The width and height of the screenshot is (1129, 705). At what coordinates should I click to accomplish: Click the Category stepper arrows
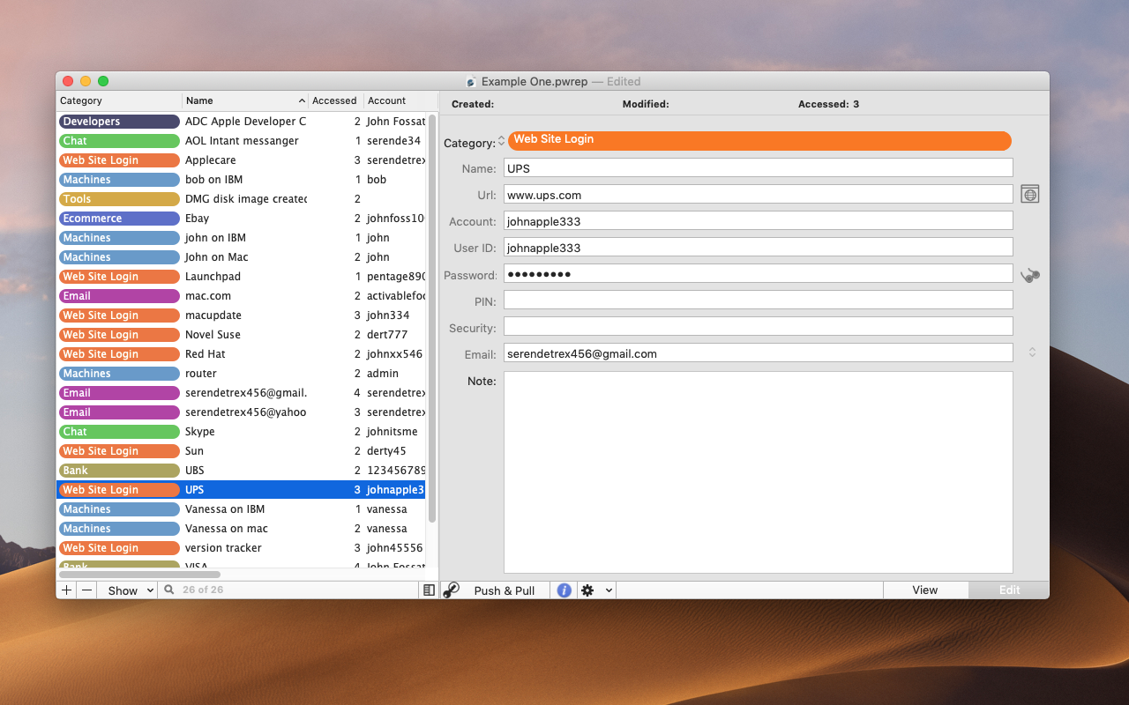tap(501, 141)
